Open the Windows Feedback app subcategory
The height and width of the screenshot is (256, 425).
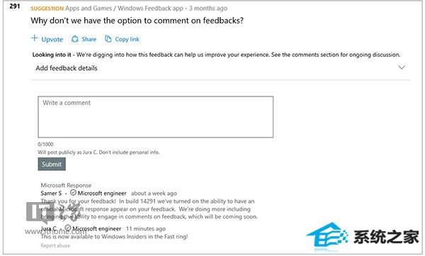click(150, 8)
